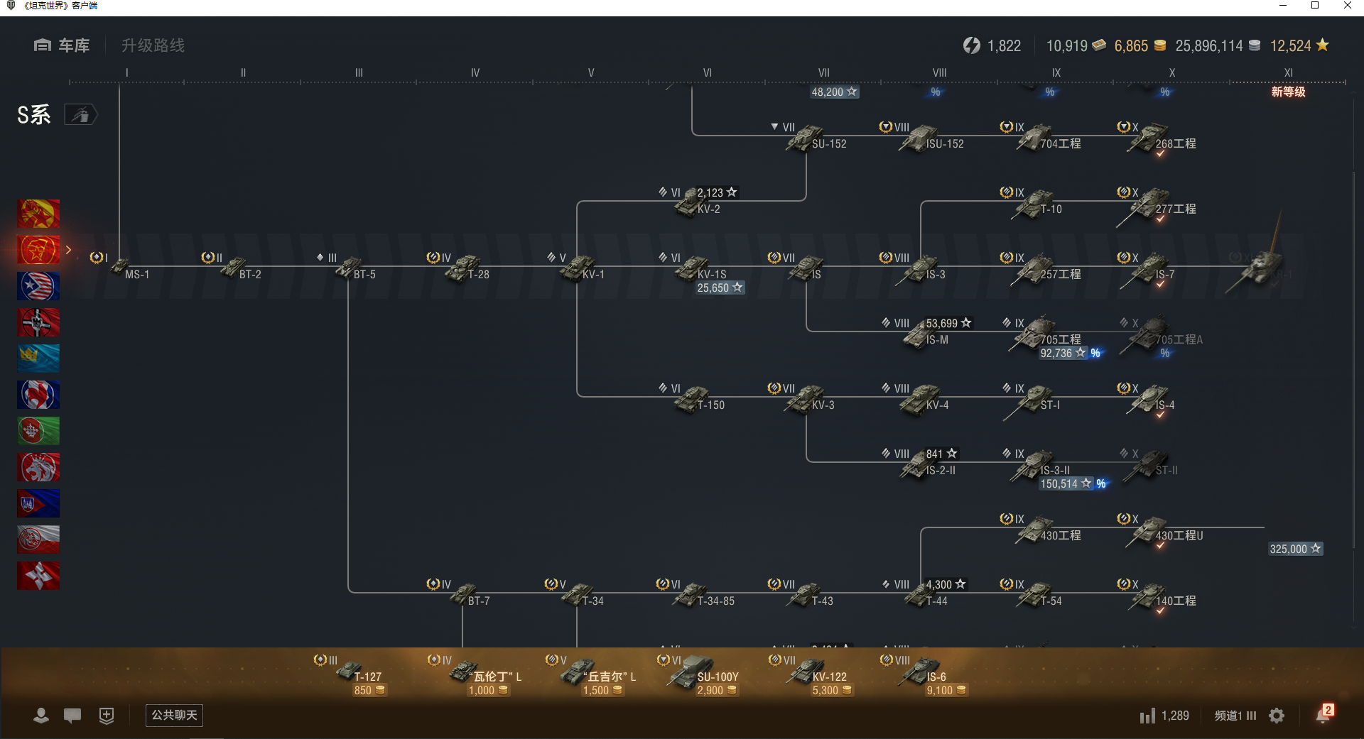Expand the chevron beside selected nation flag
Image resolution: width=1364 pixels, height=739 pixels.
[x=68, y=250]
